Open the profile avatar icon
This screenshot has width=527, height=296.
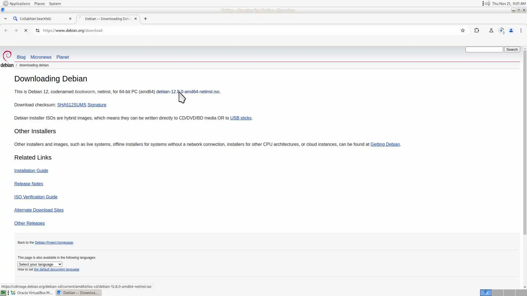click(x=511, y=30)
